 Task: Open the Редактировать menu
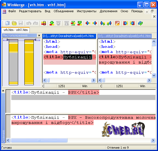click(x=30, y=11)
